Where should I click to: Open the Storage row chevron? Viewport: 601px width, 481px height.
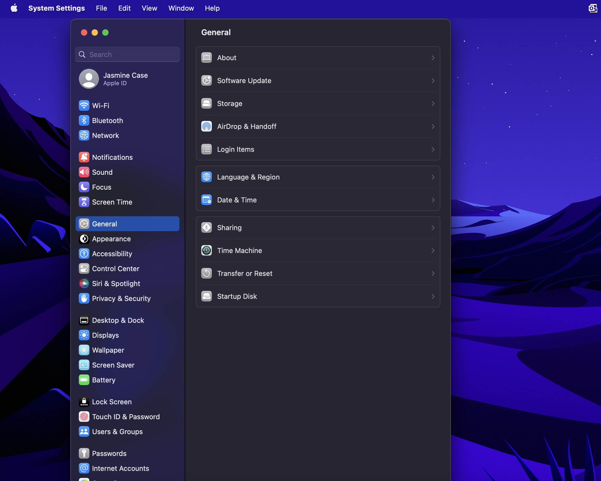[x=433, y=104]
